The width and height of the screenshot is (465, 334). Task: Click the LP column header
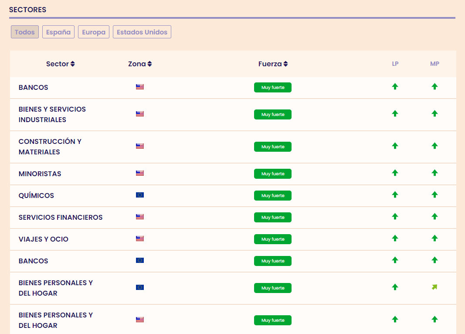(395, 64)
